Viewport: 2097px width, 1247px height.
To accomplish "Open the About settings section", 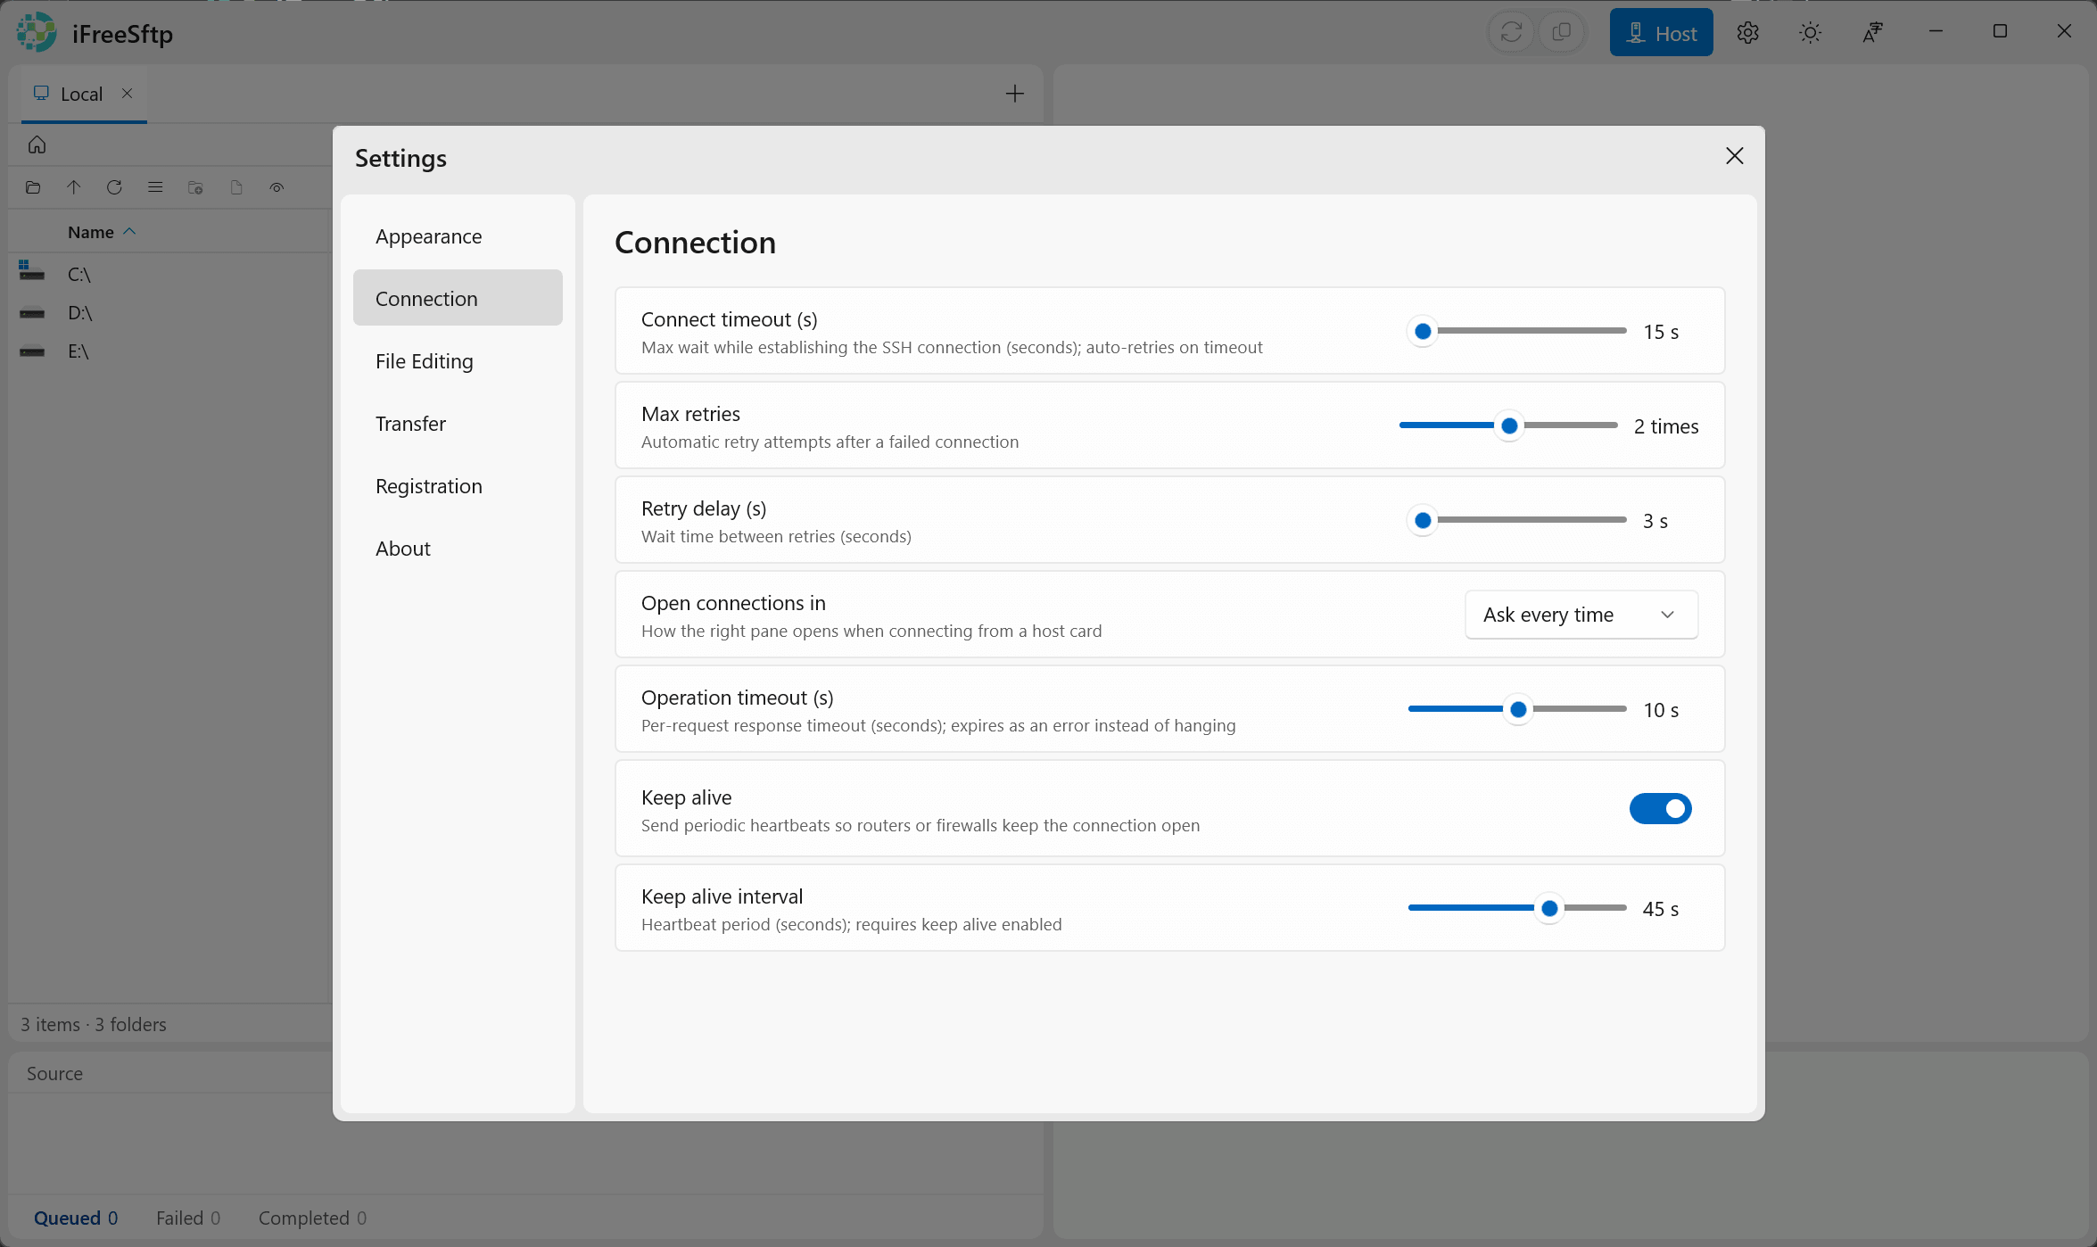I will click(458, 549).
